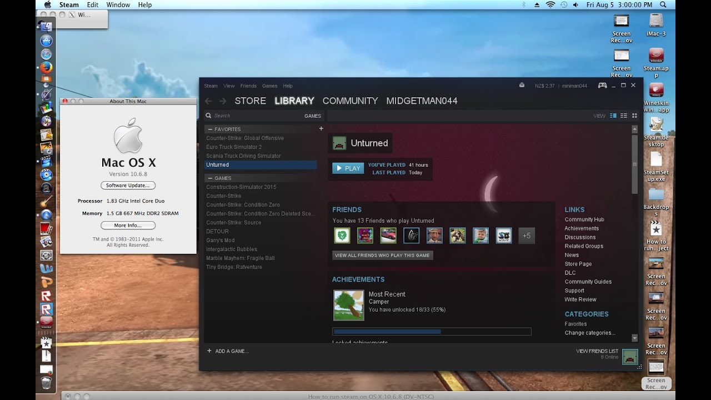This screenshot has width=711, height=400.
Task: Go forward with Steam's right arrow
Action: 223,101
